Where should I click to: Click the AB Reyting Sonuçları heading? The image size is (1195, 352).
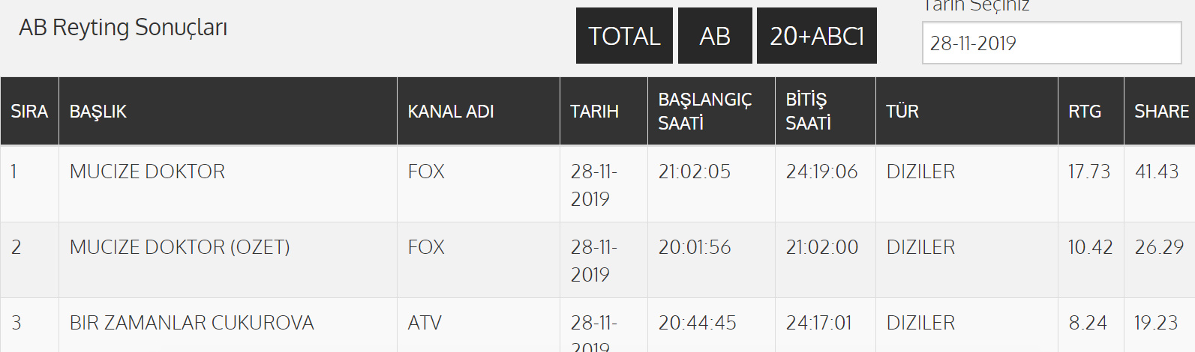pyautogui.click(x=123, y=28)
